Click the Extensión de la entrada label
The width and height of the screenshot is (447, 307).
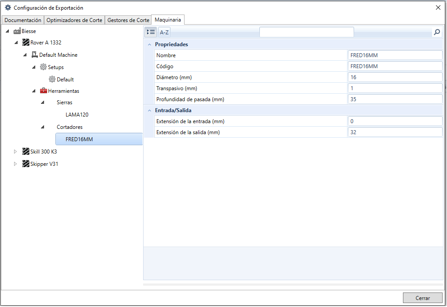[190, 121]
